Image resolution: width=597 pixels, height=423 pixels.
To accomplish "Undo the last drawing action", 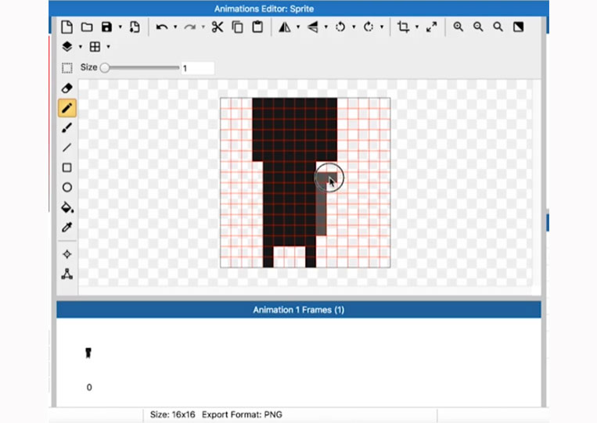I will click(162, 27).
